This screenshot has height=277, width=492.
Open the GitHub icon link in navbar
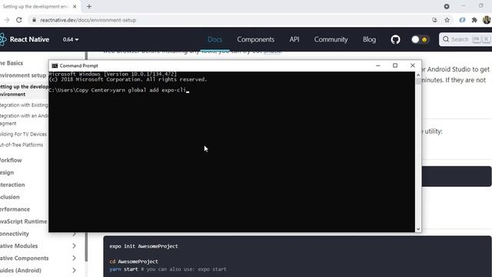pos(395,39)
